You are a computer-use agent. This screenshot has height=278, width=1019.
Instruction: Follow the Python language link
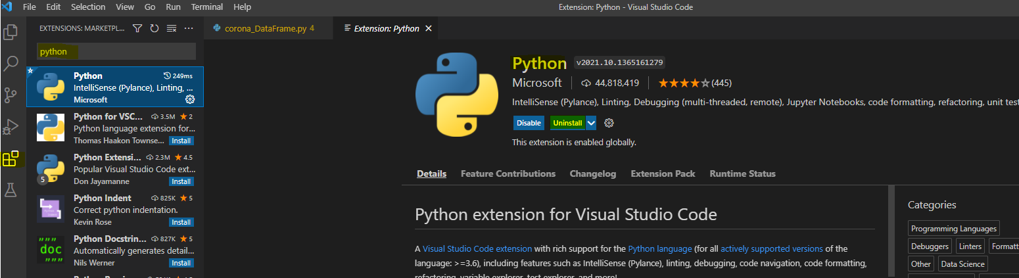(x=660, y=248)
